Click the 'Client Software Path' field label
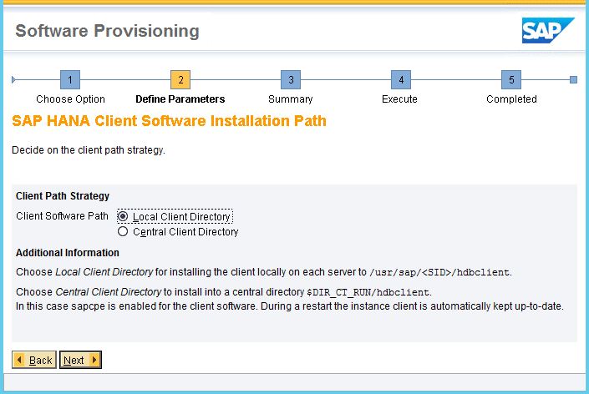This screenshot has height=394, width=589. (62, 216)
